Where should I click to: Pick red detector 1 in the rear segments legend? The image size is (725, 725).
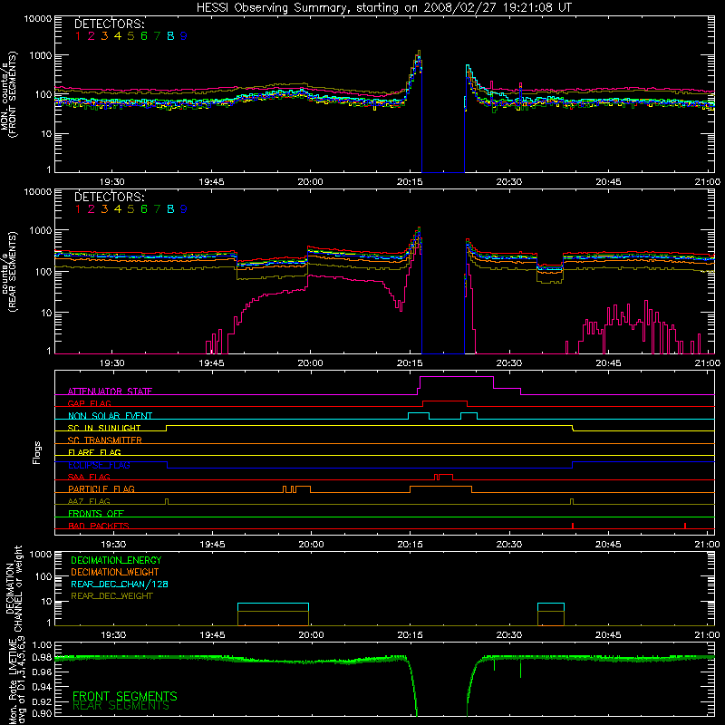point(78,209)
